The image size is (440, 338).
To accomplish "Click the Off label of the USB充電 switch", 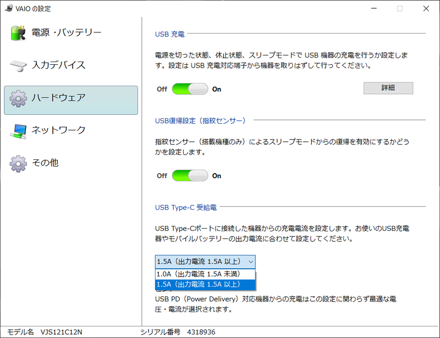I will coord(161,89).
